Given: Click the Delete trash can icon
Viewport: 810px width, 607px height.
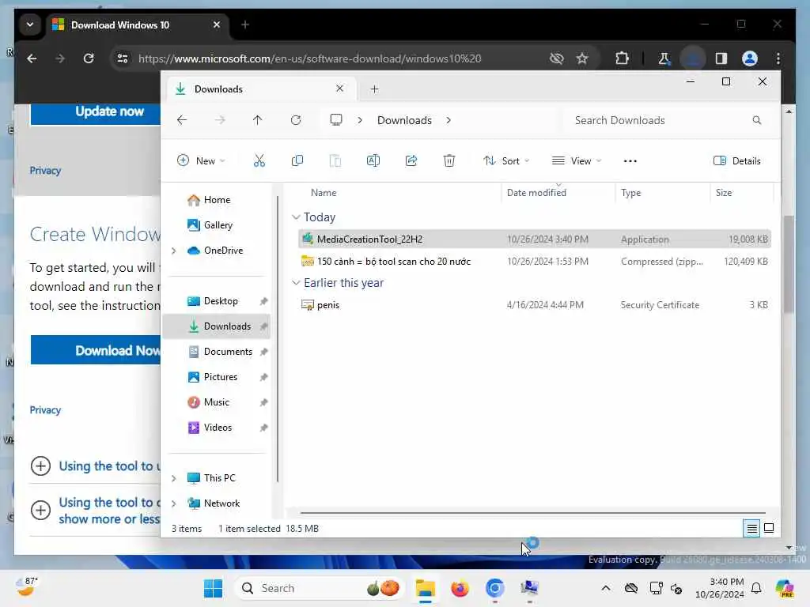Looking at the screenshot, I should pyautogui.click(x=449, y=160).
